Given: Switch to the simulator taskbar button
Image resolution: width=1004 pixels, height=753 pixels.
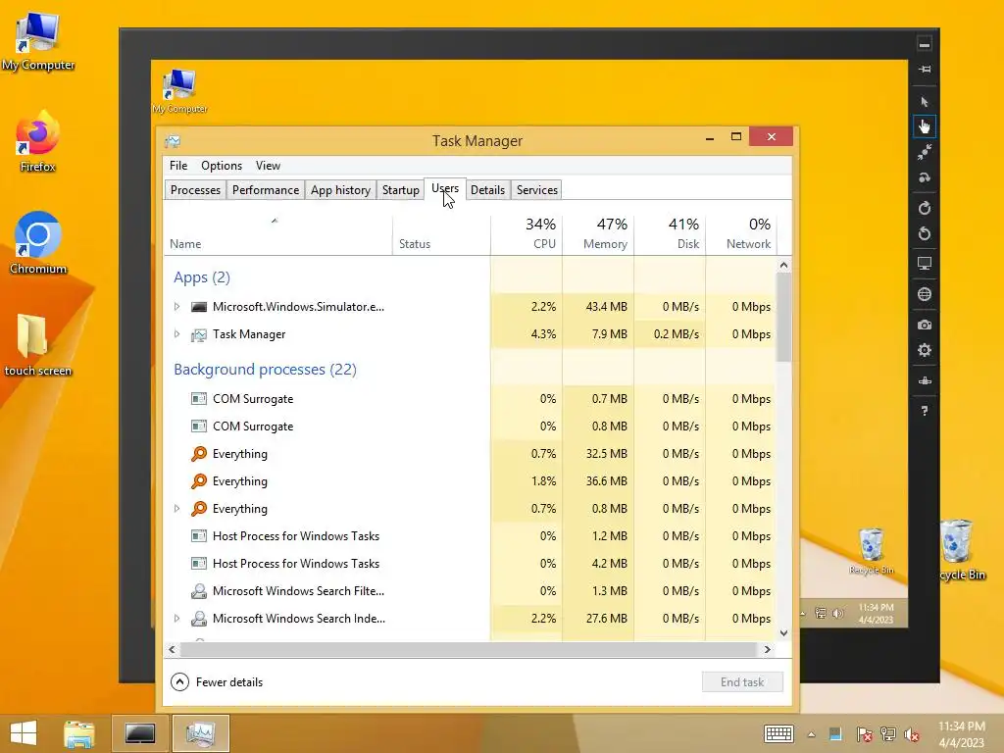Looking at the screenshot, I should [x=139, y=733].
